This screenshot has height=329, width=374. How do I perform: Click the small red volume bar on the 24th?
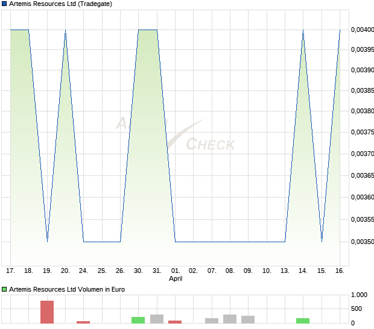(x=83, y=322)
